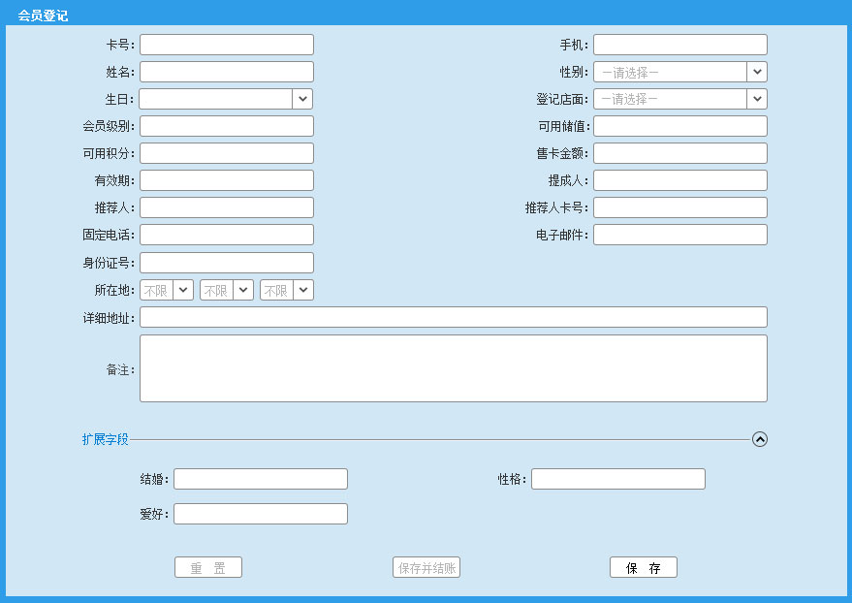Click into the 姓名 text box

(x=227, y=72)
